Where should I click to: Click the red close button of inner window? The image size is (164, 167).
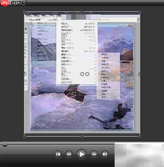[130, 25]
